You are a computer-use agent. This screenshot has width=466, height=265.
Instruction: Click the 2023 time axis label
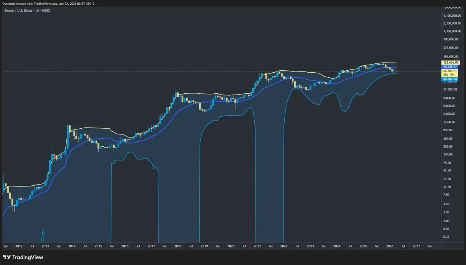[x=310, y=246]
